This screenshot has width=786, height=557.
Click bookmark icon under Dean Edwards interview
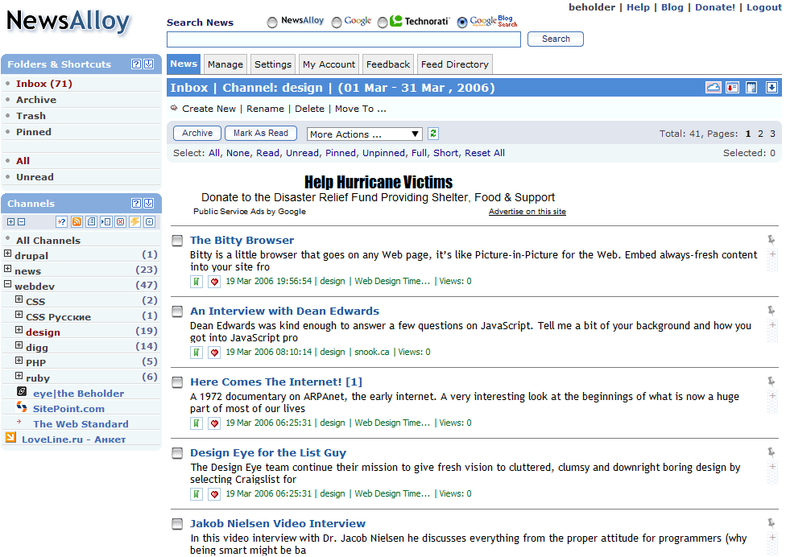[196, 352]
